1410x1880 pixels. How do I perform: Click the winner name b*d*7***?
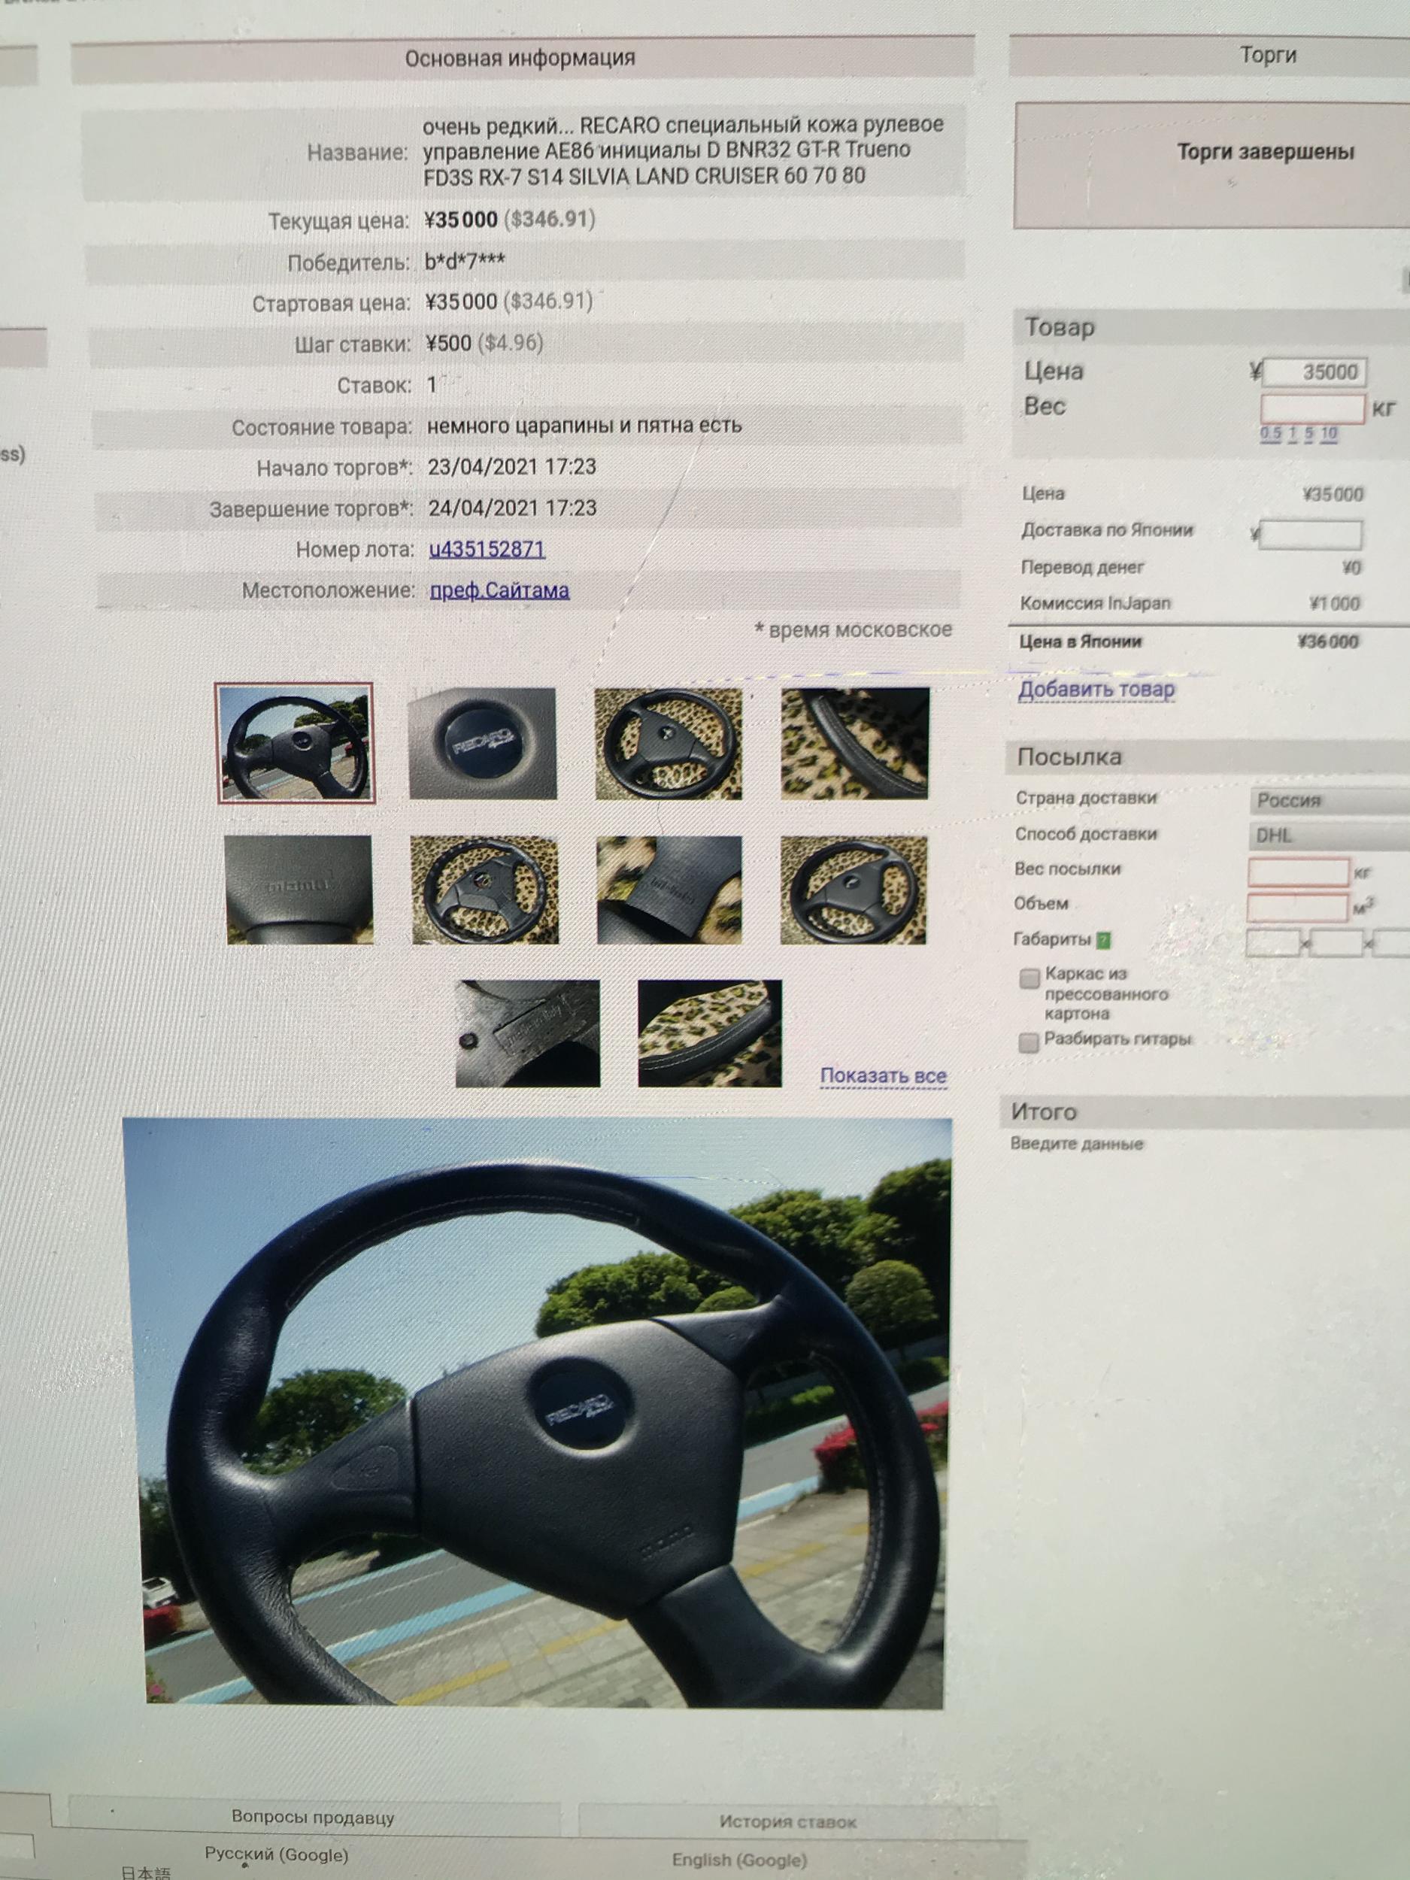click(x=464, y=261)
